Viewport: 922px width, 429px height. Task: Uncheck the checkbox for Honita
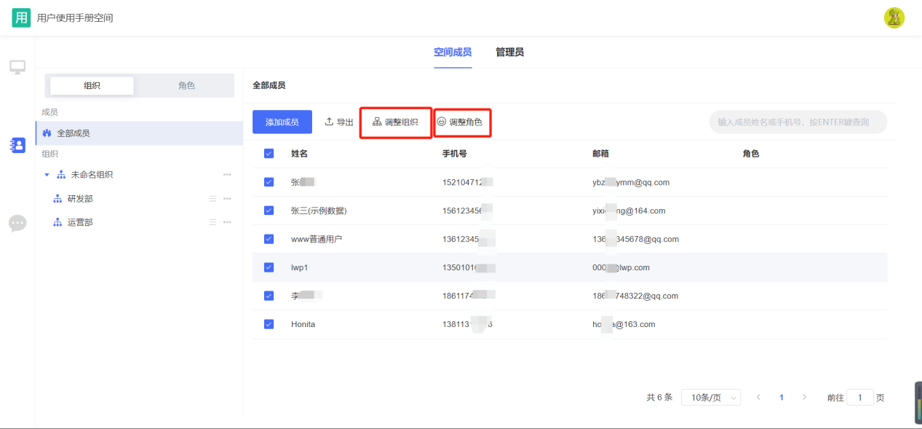269,324
